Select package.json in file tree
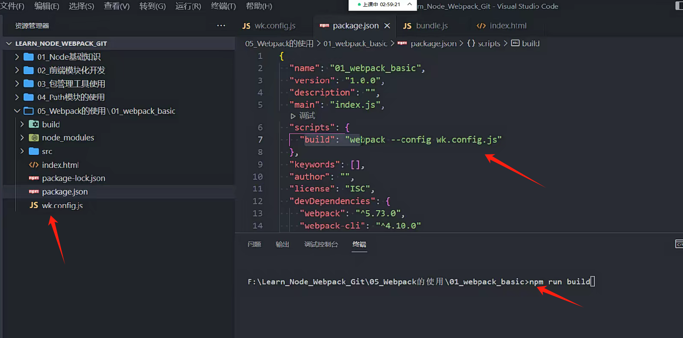 pos(65,192)
